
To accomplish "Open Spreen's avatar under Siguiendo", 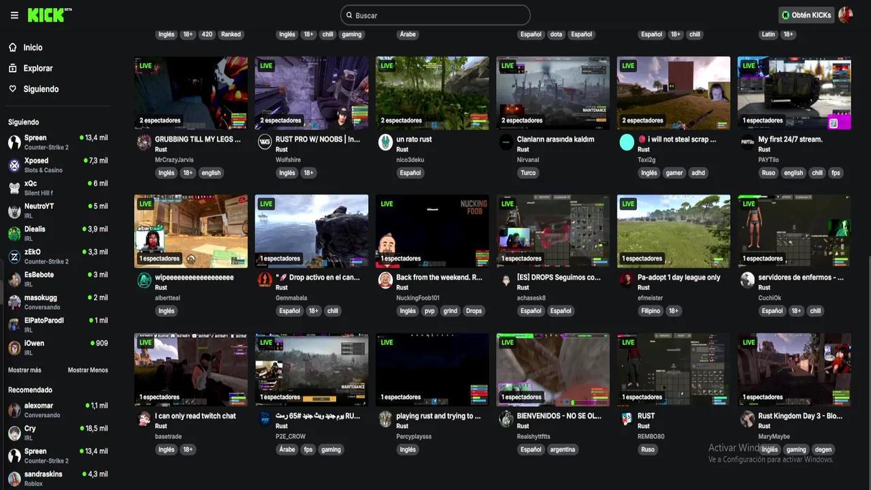I will point(14,142).
